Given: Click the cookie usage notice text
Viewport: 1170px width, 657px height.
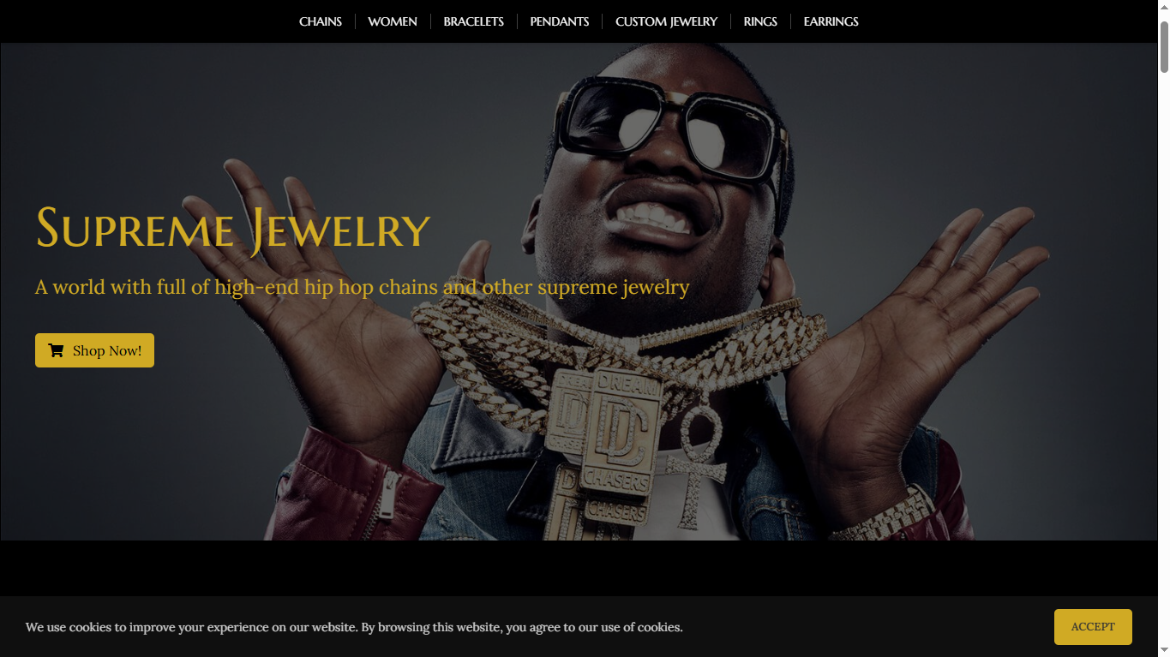Looking at the screenshot, I should tap(354, 627).
